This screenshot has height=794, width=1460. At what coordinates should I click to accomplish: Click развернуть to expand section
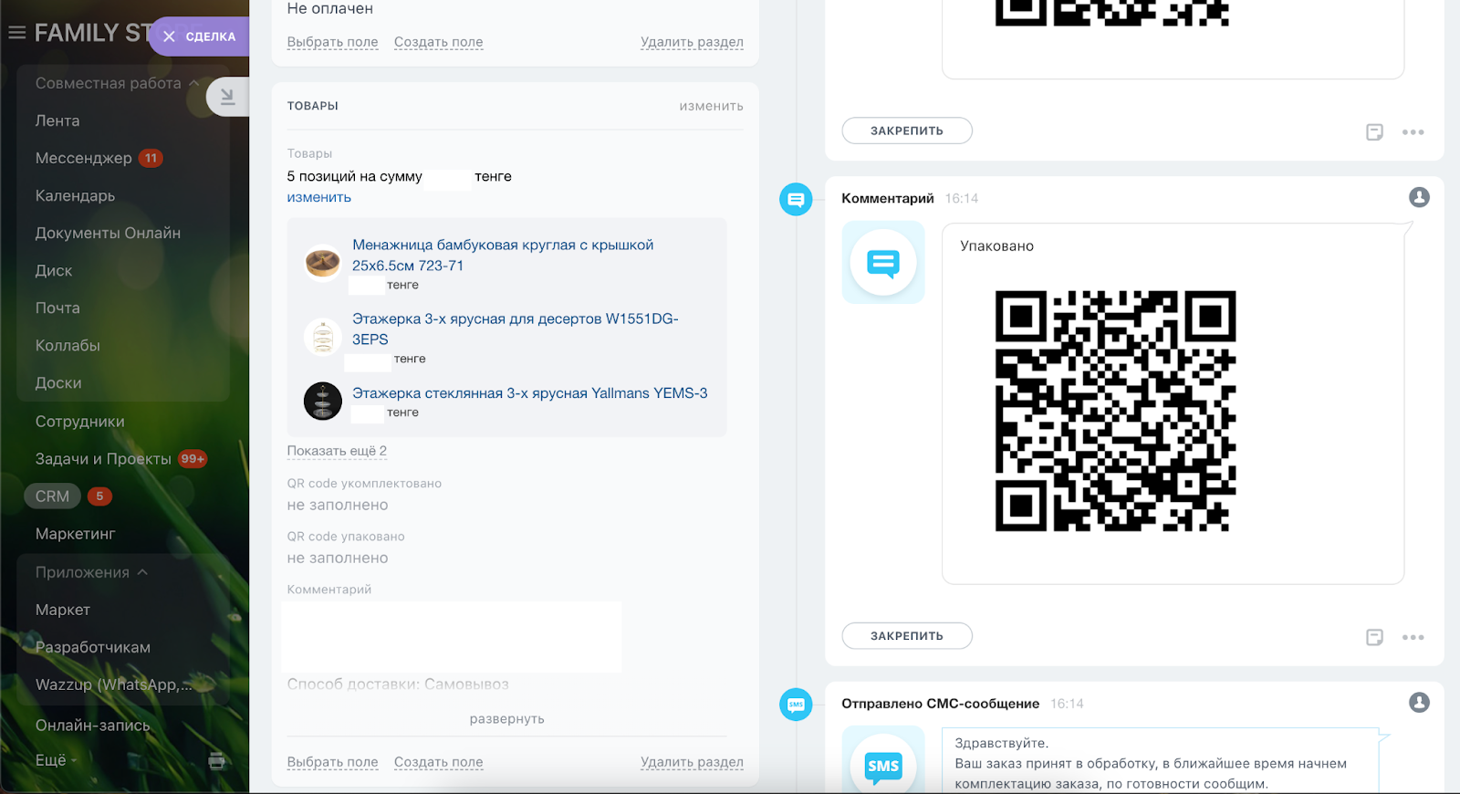(x=506, y=719)
